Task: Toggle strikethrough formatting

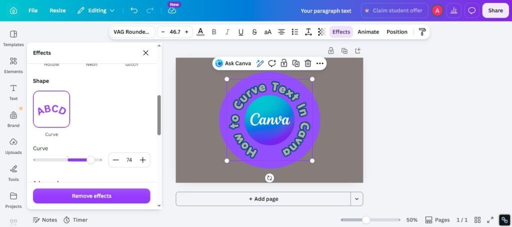Action: click(254, 31)
